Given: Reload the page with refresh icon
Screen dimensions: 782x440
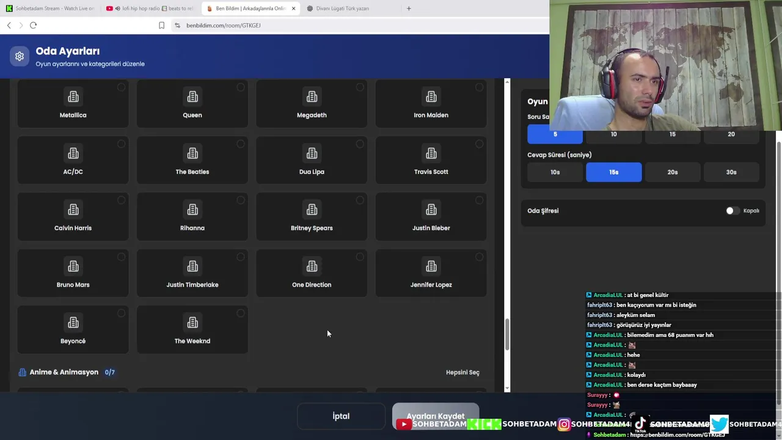Looking at the screenshot, I should coord(34,25).
